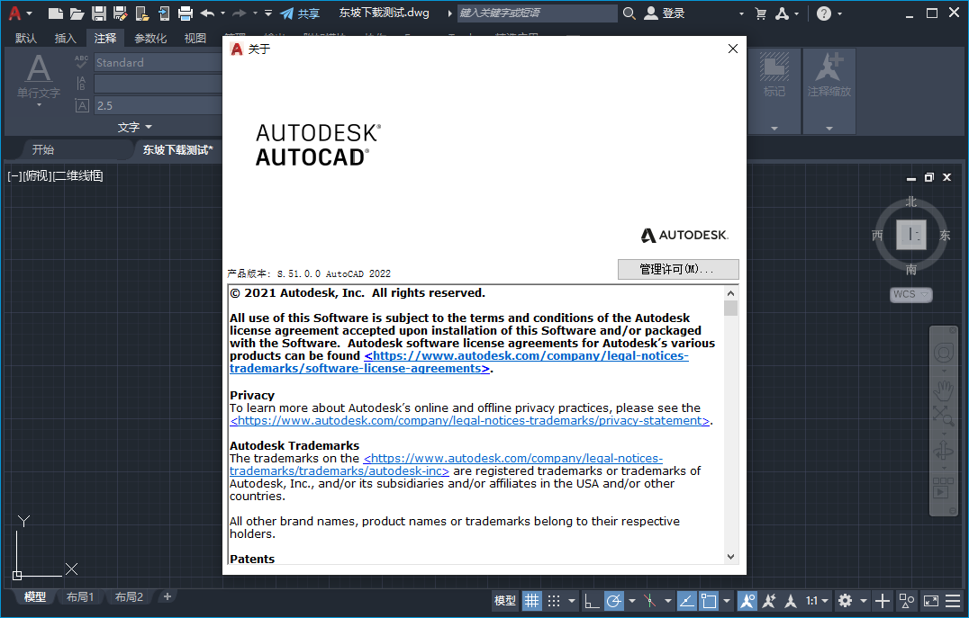This screenshot has height=618, width=969.
Task: Click the 管理许可(M) button
Action: tap(678, 269)
